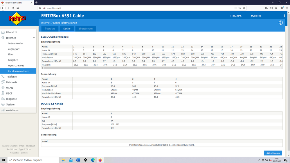Open the Assistenten section
This screenshot has width=290, height=163.
(12, 110)
